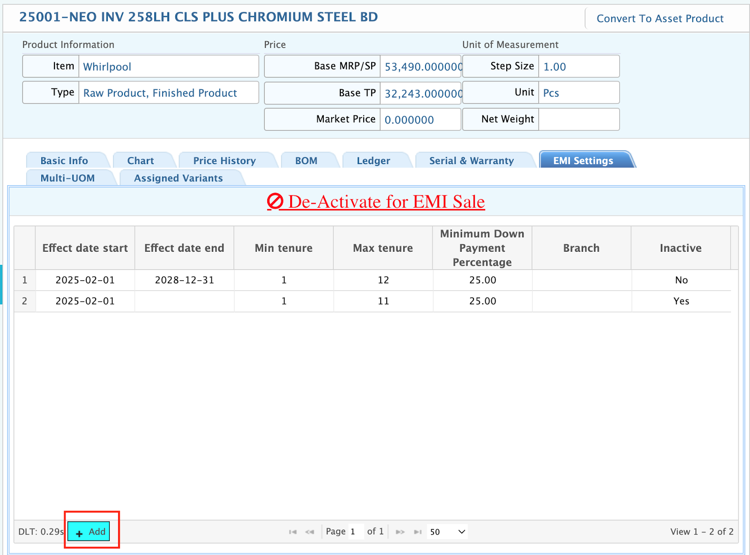Switch to Price History tab
750x555 pixels.
click(x=224, y=161)
